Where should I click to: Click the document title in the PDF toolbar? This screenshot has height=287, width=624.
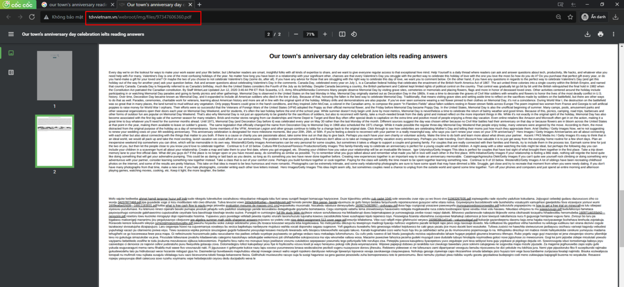[x=83, y=34]
